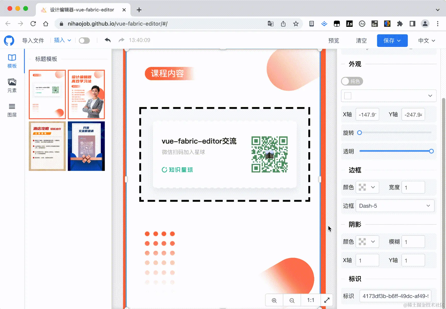Screen dimensions: 446x309
Task: Click the 标识 ID input field
Action: pyautogui.click(x=395, y=296)
